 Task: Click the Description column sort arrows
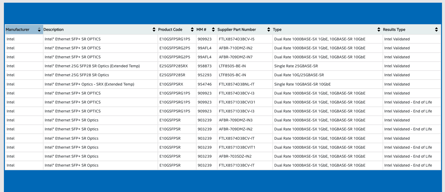coord(154,30)
